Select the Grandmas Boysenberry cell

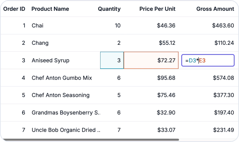66,113
